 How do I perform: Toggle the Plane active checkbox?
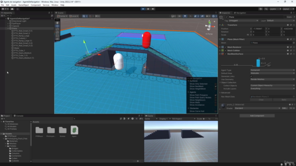tap(227, 17)
